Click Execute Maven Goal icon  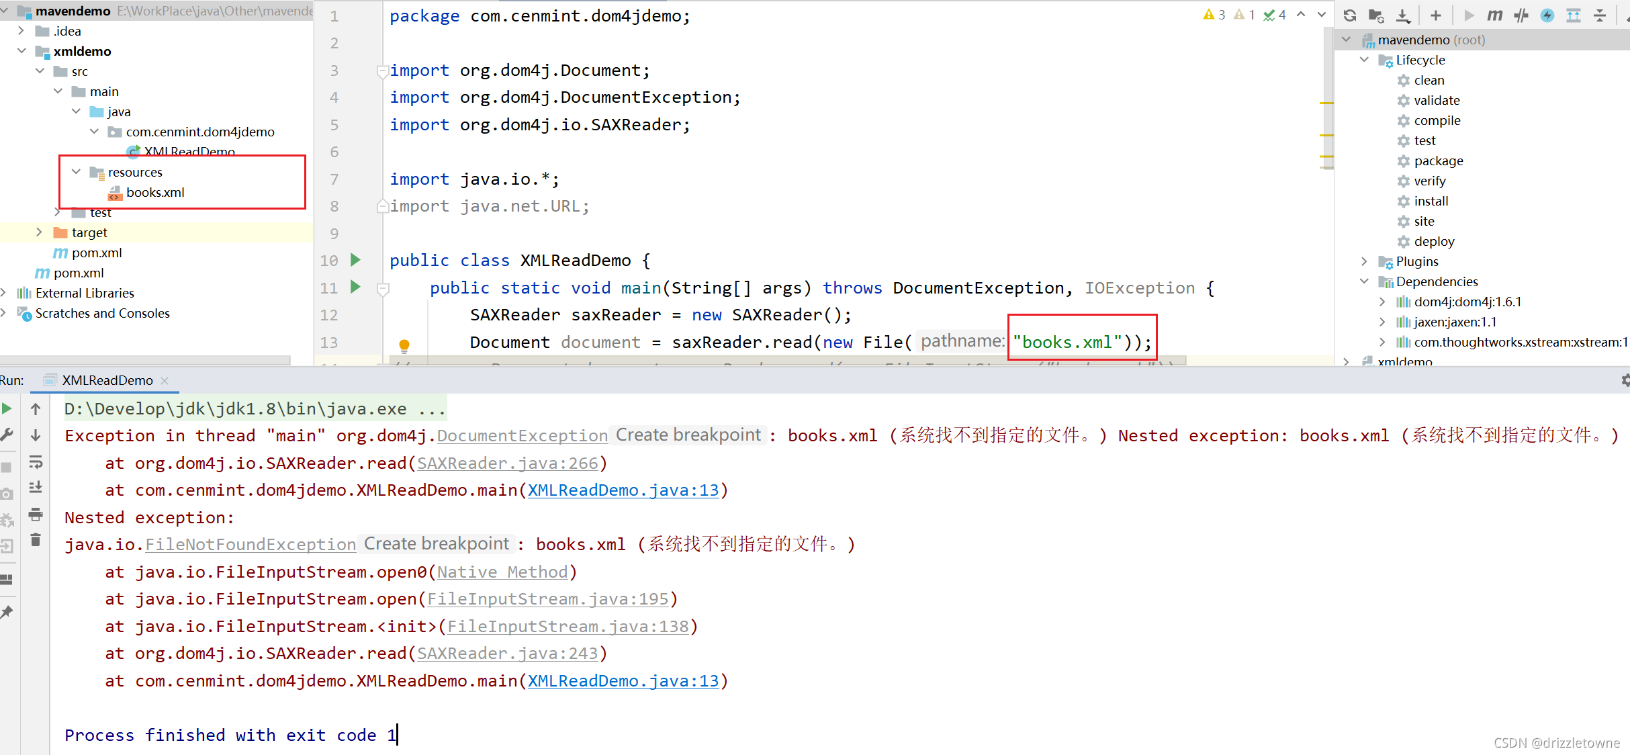click(x=1494, y=15)
